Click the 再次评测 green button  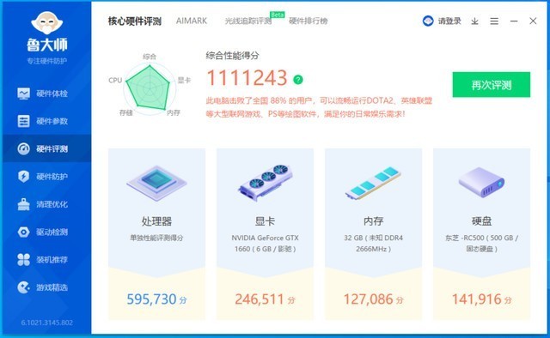tap(491, 85)
